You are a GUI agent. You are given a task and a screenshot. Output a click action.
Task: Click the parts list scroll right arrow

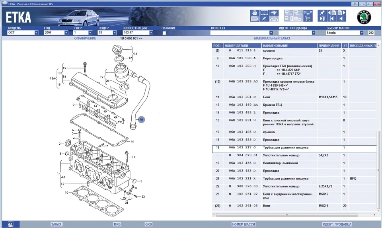tap(374, 215)
